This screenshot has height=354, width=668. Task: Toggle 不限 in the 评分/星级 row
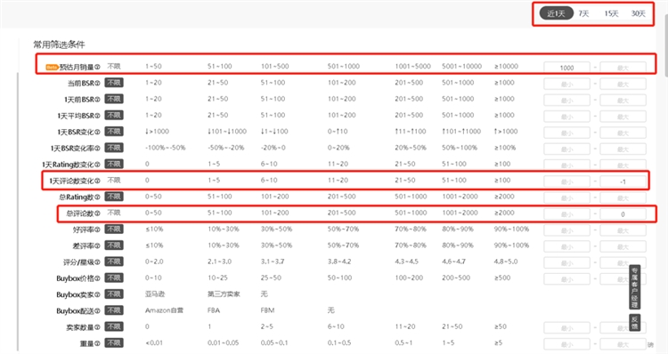(x=114, y=261)
